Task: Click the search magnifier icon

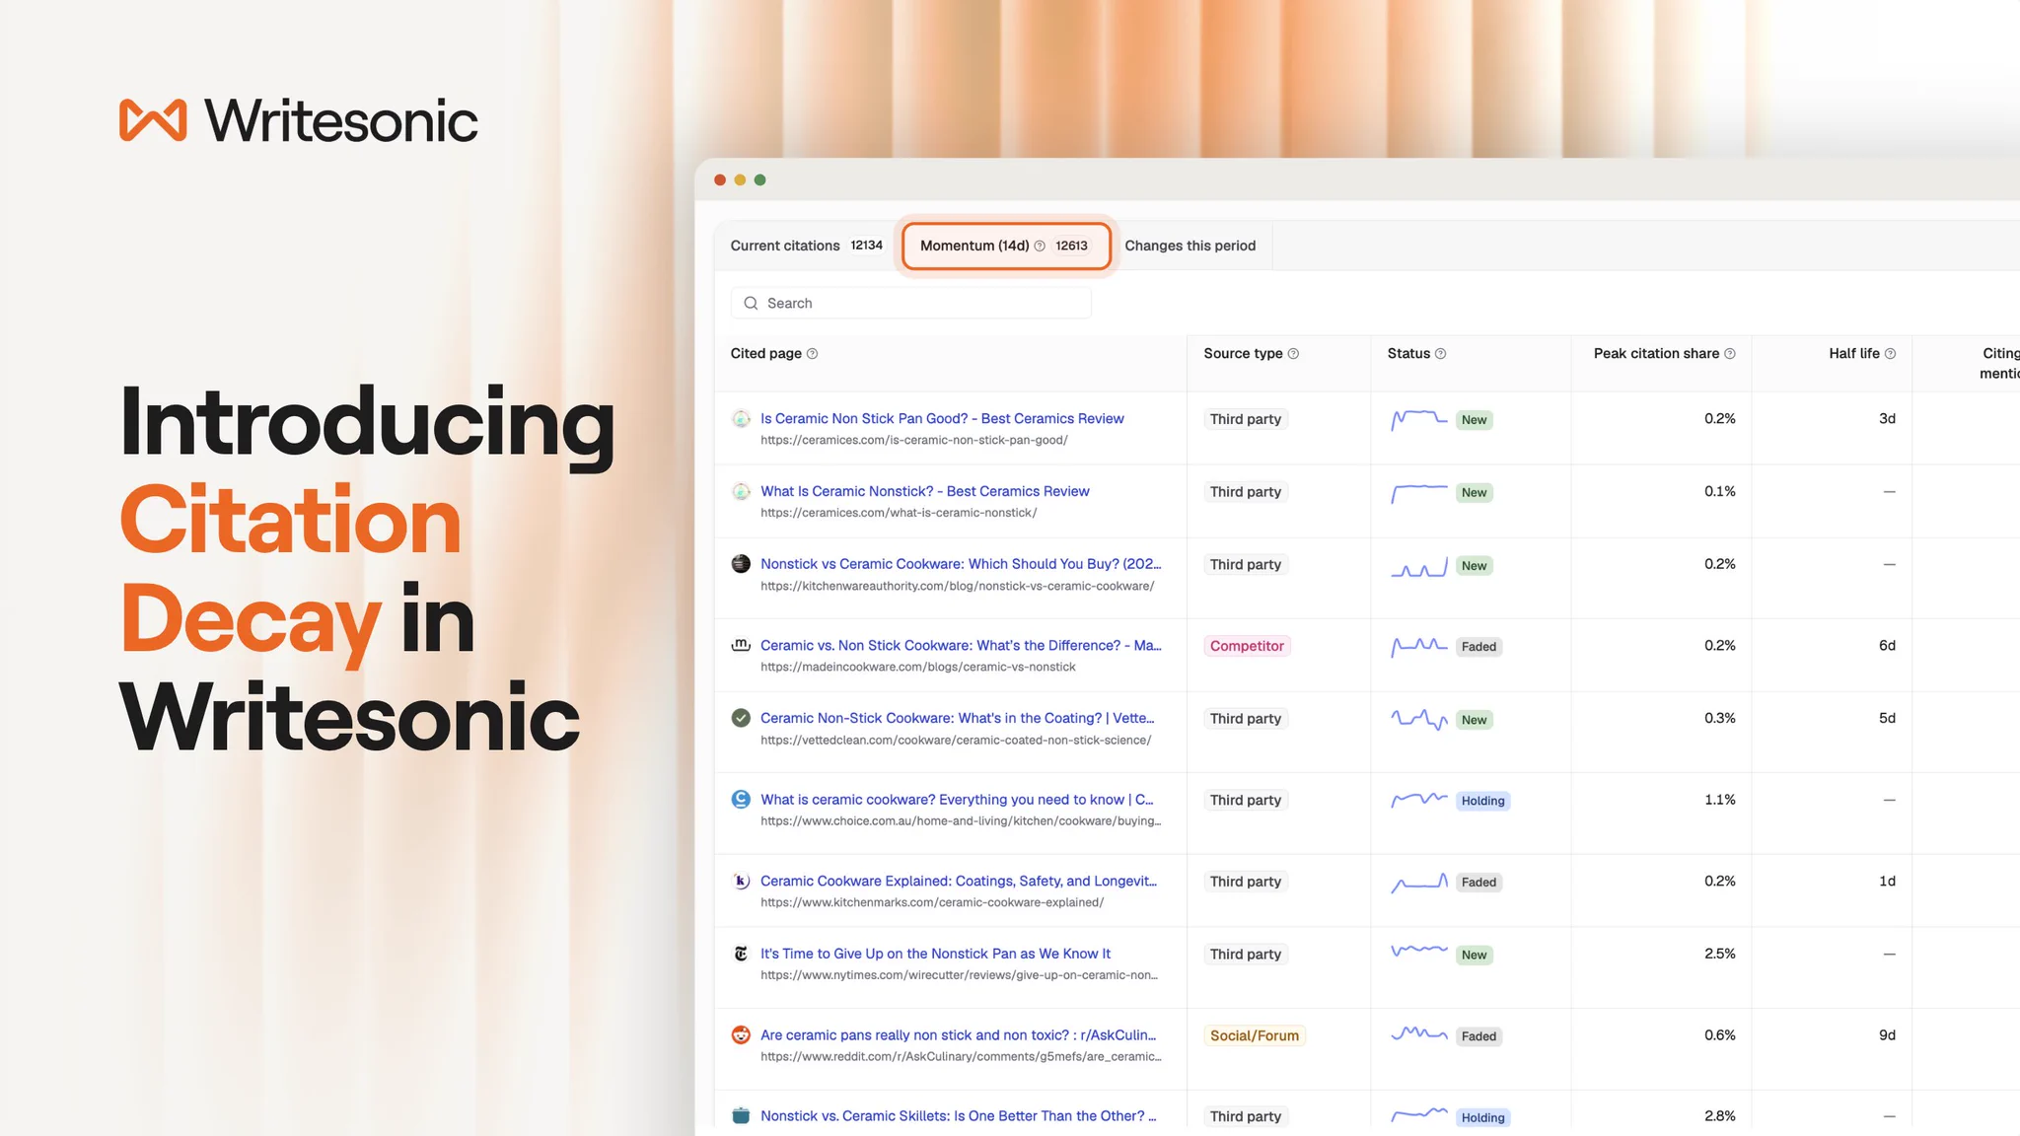Action: pos(751,304)
